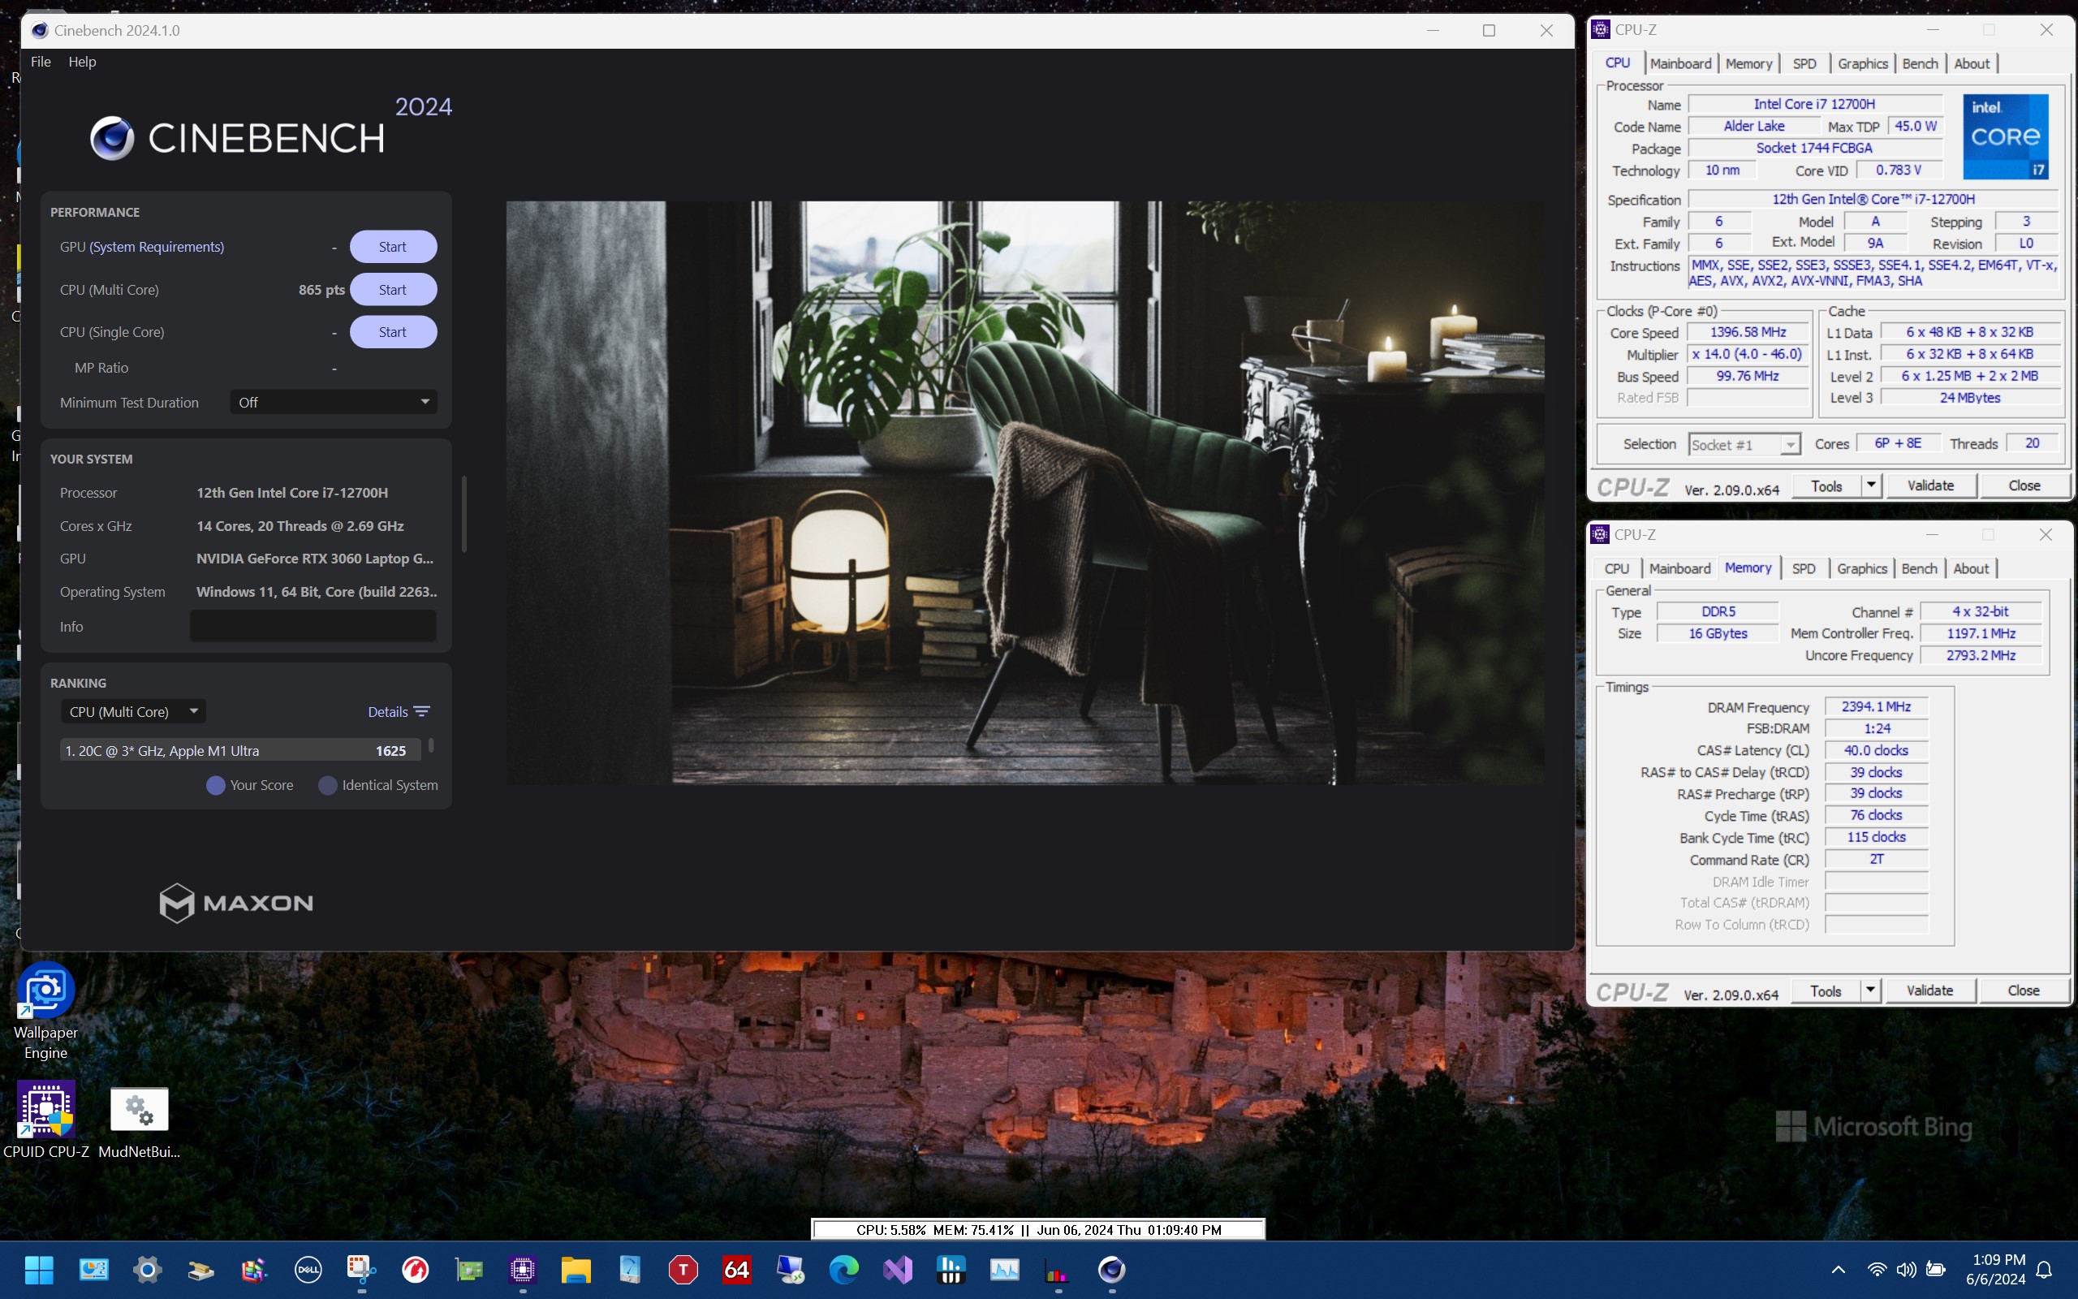The width and height of the screenshot is (2078, 1299).
Task: Open the green circuit board taskbar icon
Action: click(x=469, y=1269)
